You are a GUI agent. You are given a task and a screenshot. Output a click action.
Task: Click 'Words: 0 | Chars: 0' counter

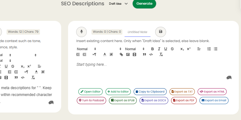pos(107,32)
